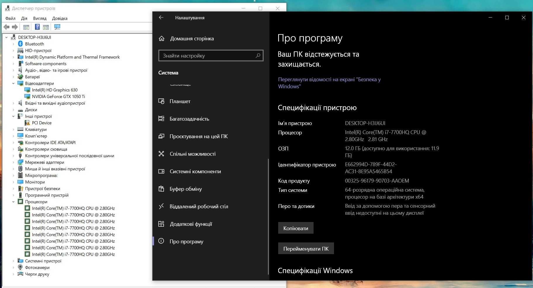Select Програмний пристрій row

47,195
